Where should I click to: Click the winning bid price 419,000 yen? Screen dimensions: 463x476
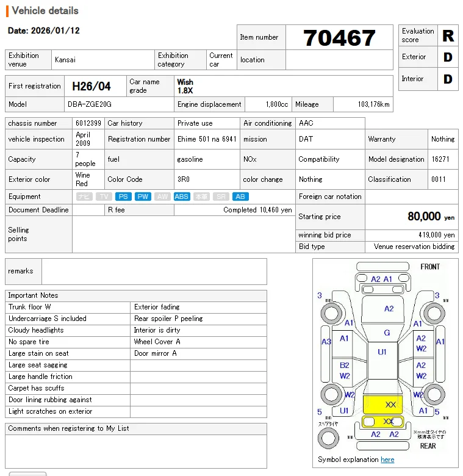(436, 235)
